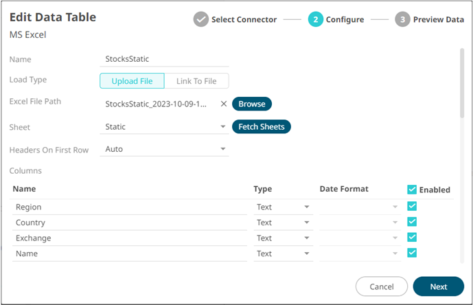Open the Type dropdown for Region column

pyautogui.click(x=283, y=207)
